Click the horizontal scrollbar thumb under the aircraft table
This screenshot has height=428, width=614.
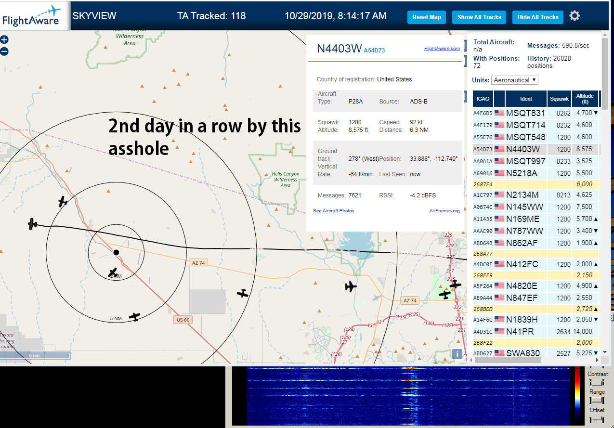(508, 360)
